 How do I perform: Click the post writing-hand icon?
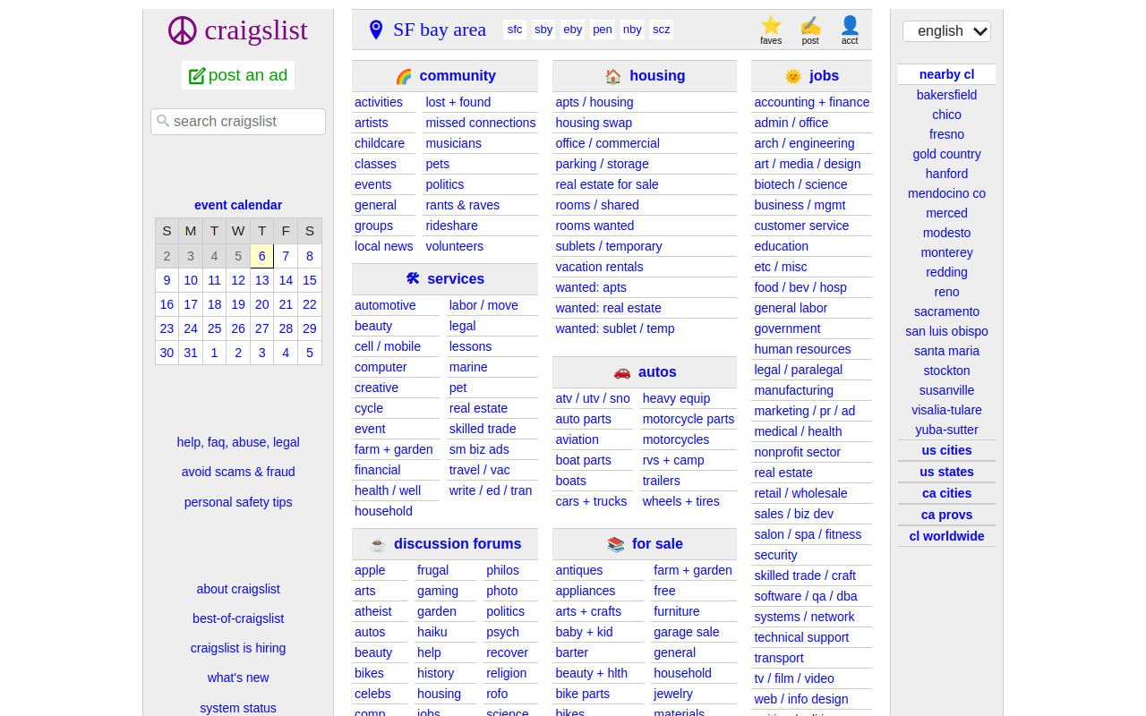tap(810, 25)
